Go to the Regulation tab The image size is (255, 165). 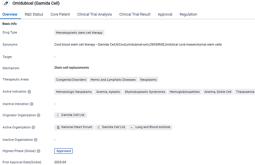point(188,14)
